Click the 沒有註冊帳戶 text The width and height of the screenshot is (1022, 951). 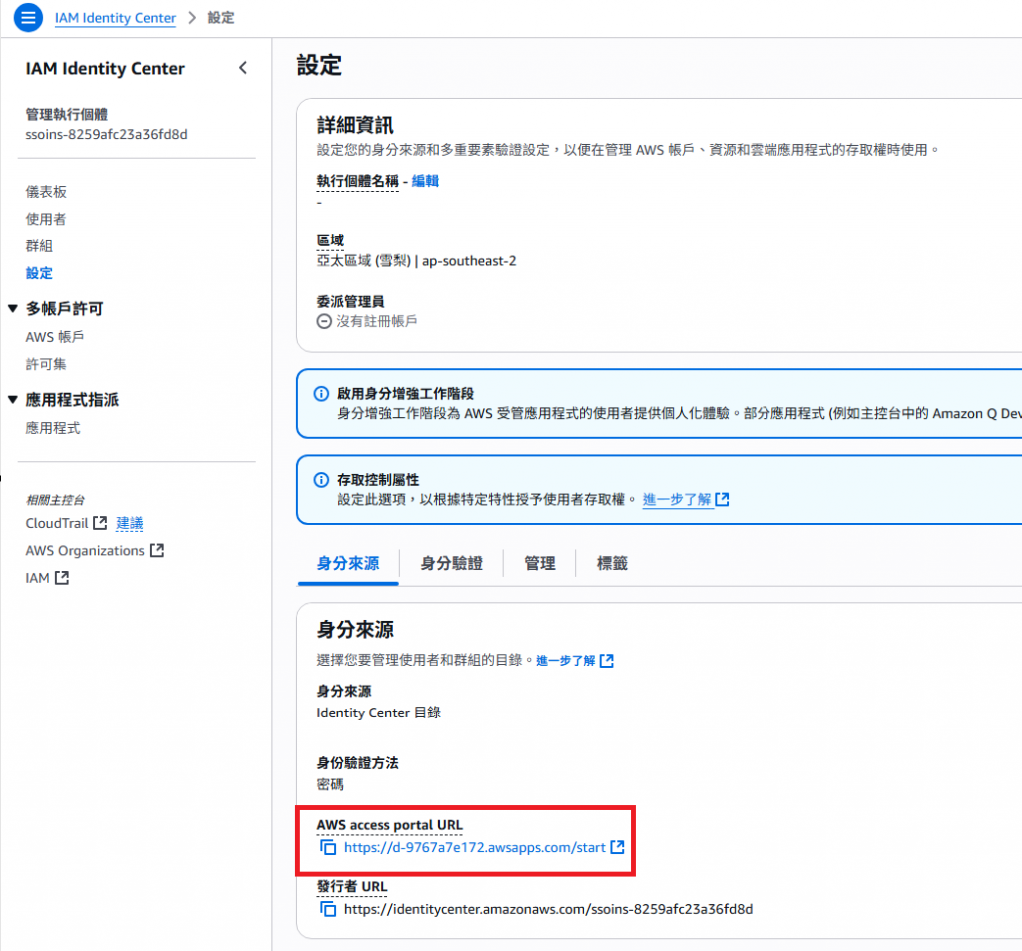pos(376,321)
